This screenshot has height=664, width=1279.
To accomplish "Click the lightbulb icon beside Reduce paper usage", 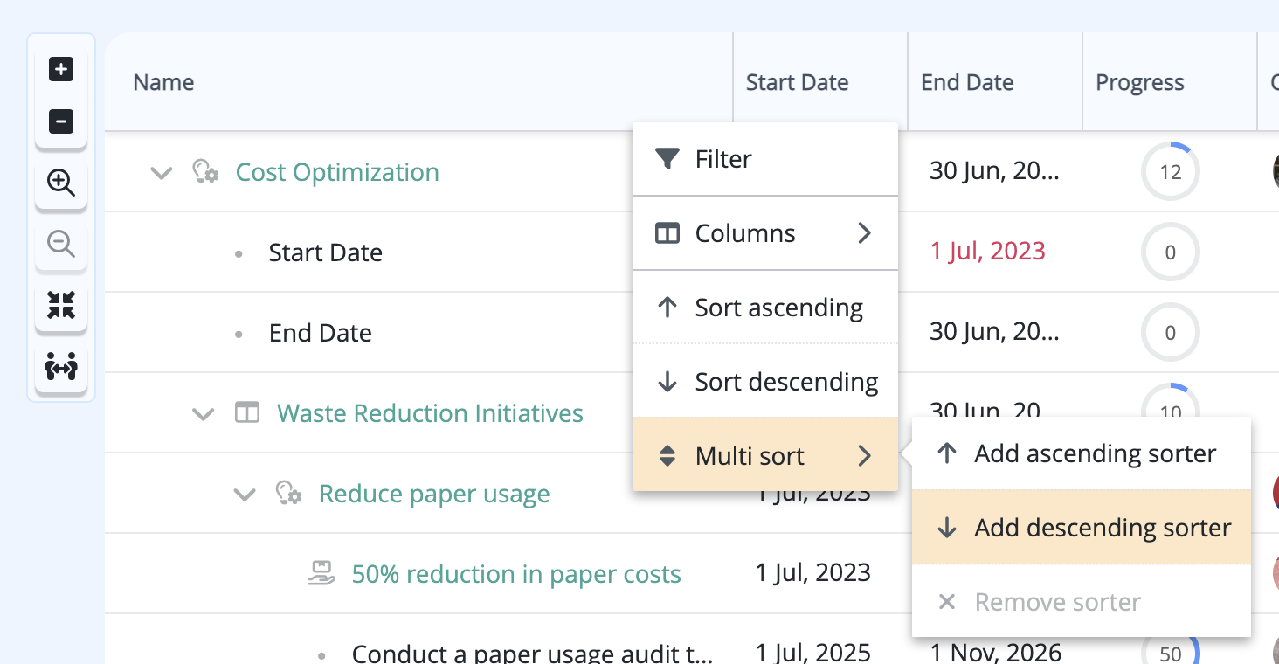I will pyautogui.click(x=288, y=494).
